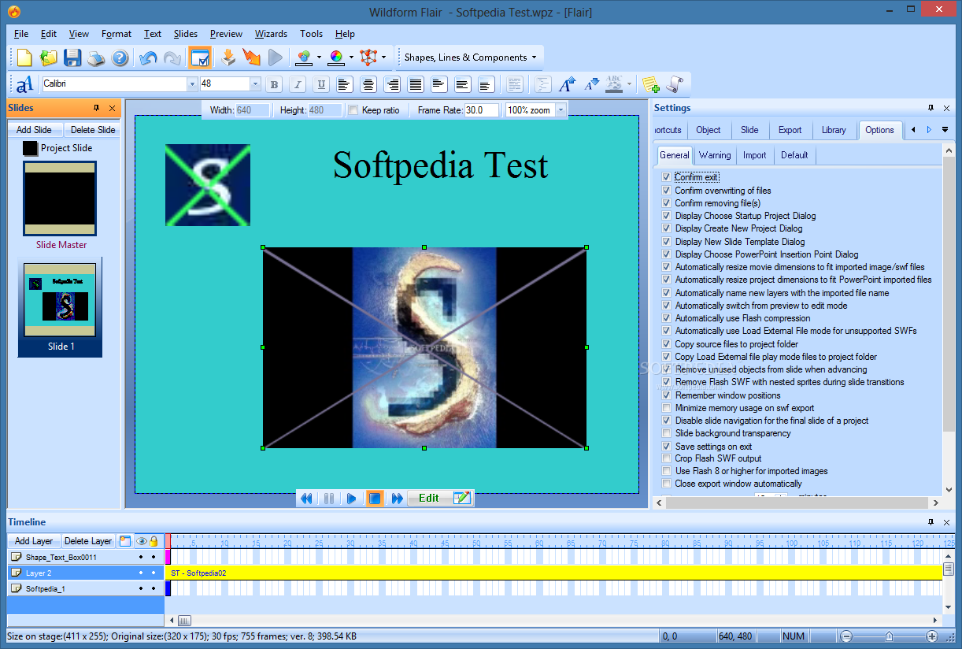Viewport: 962px width, 649px height.
Task: Center-align the text
Action: point(368,84)
